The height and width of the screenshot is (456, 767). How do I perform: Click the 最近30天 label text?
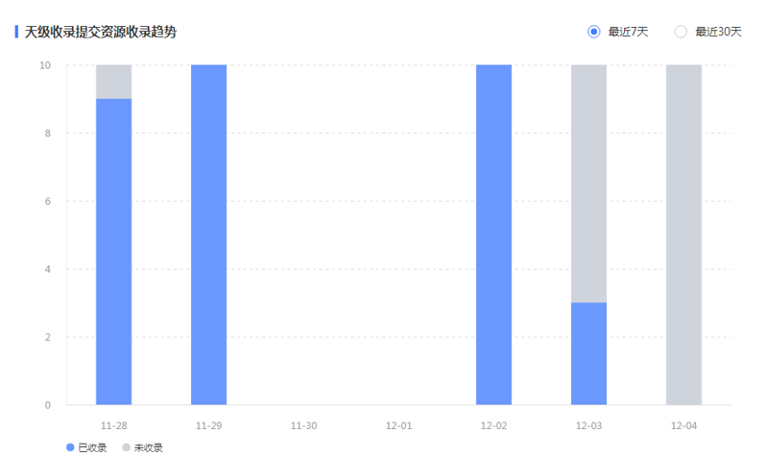pos(719,32)
